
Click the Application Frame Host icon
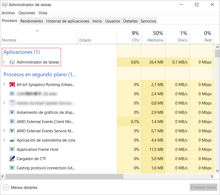tap(12, 149)
